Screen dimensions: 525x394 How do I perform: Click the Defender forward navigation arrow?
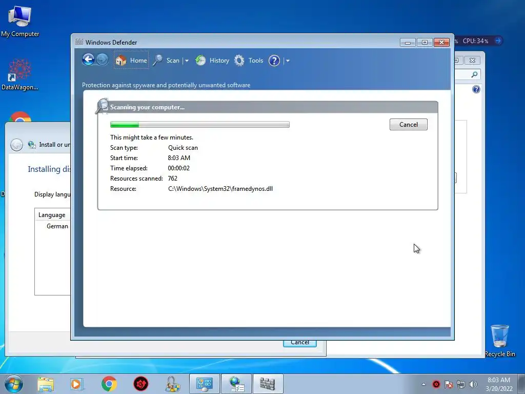tap(102, 60)
